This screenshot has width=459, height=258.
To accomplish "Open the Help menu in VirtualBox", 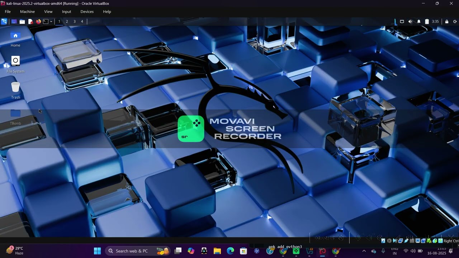I will click(107, 11).
